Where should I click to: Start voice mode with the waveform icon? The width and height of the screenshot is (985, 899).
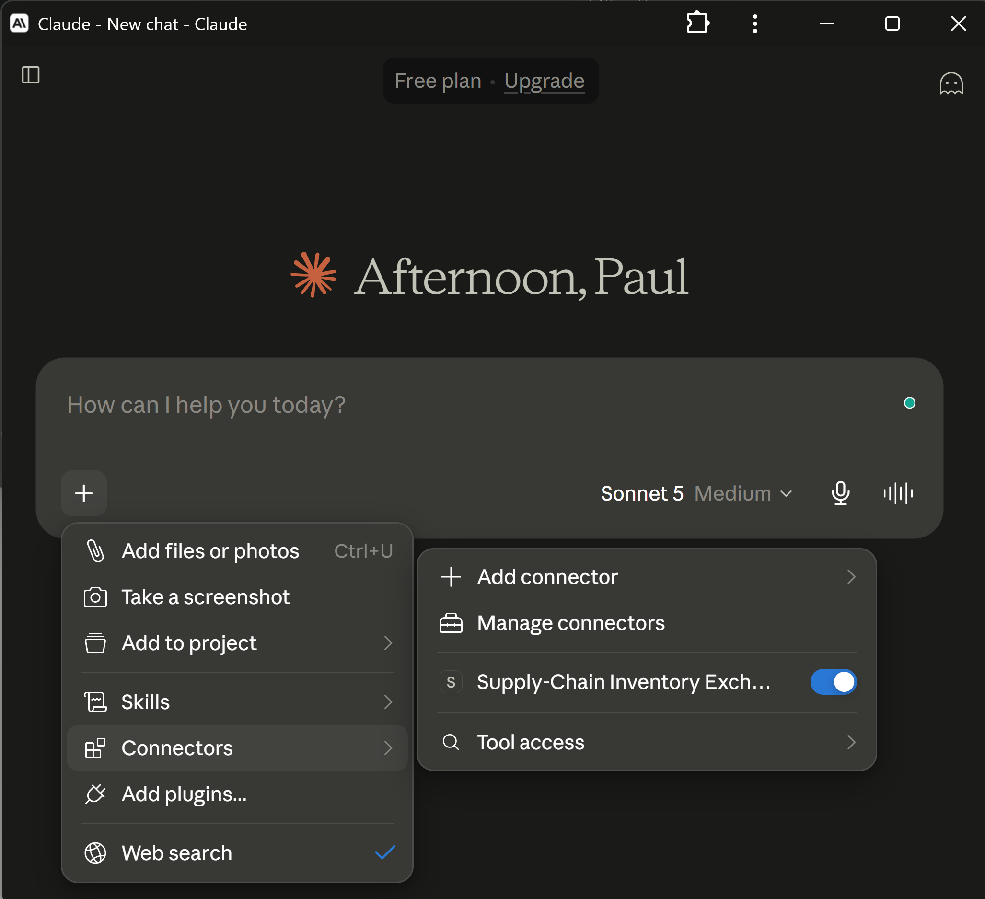click(898, 493)
